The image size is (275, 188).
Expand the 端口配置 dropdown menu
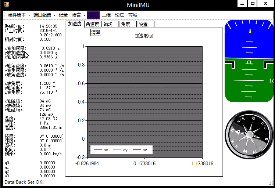click(x=44, y=15)
